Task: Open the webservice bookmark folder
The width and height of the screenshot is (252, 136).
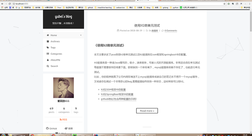Action: point(119,8)
